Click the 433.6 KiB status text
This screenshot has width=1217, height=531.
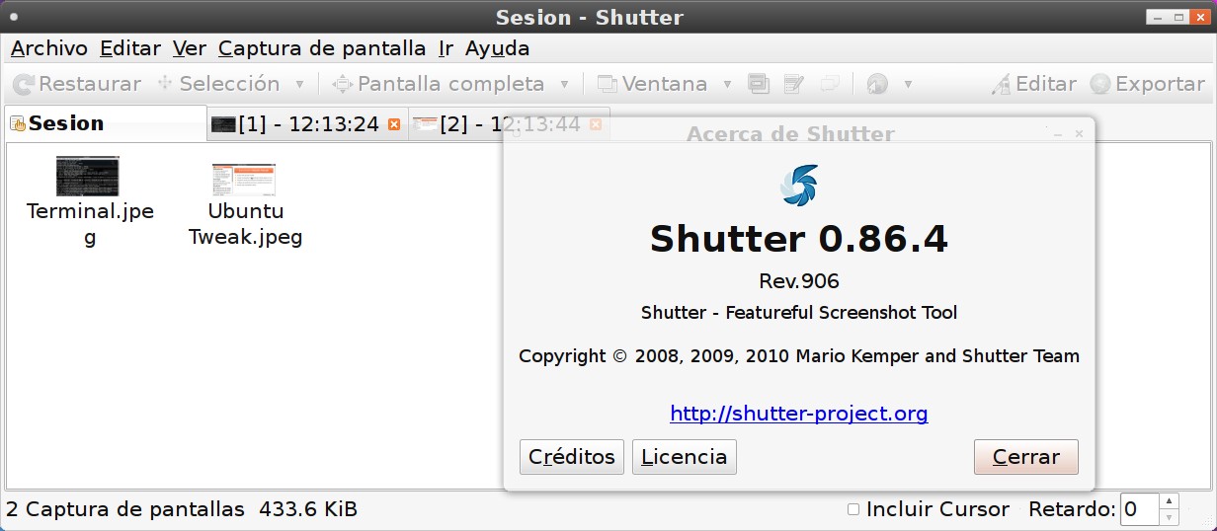click(x=308, y=510)
